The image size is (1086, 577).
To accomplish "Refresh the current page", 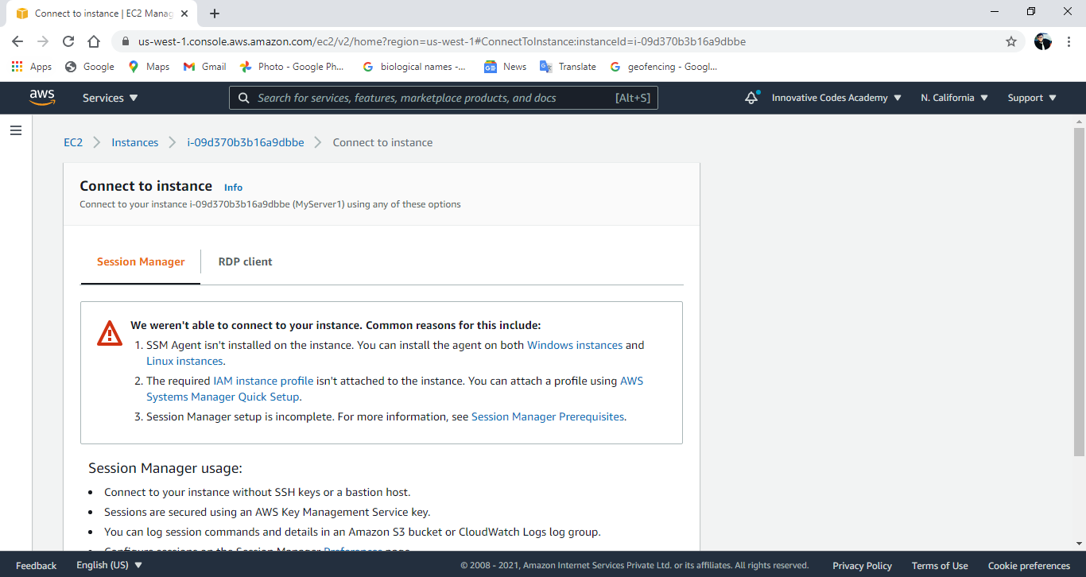I will (68, 41).
